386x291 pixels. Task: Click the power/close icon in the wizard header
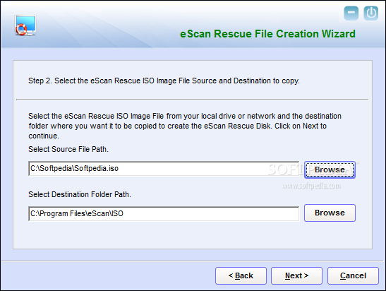(x=371, y=13)
